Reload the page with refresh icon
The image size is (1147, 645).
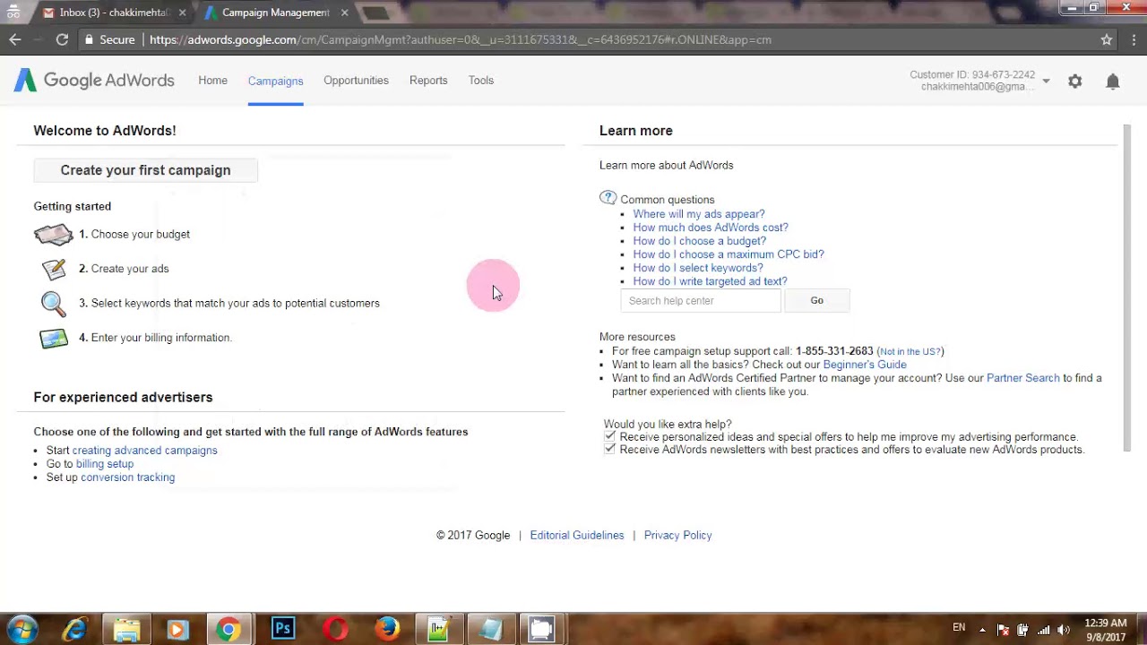[62, 39]
